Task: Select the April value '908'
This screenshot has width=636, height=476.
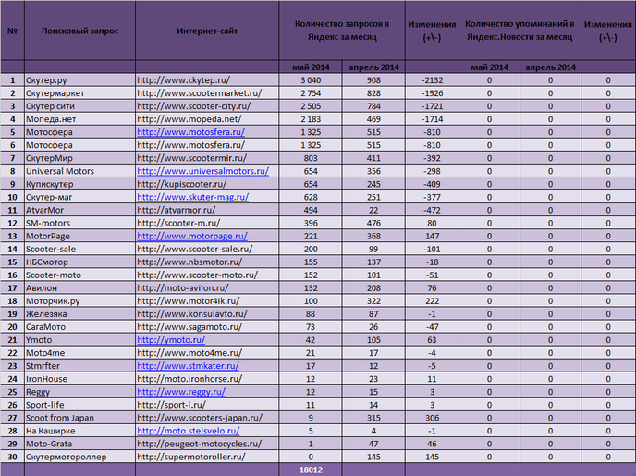Action: point(373,80)
